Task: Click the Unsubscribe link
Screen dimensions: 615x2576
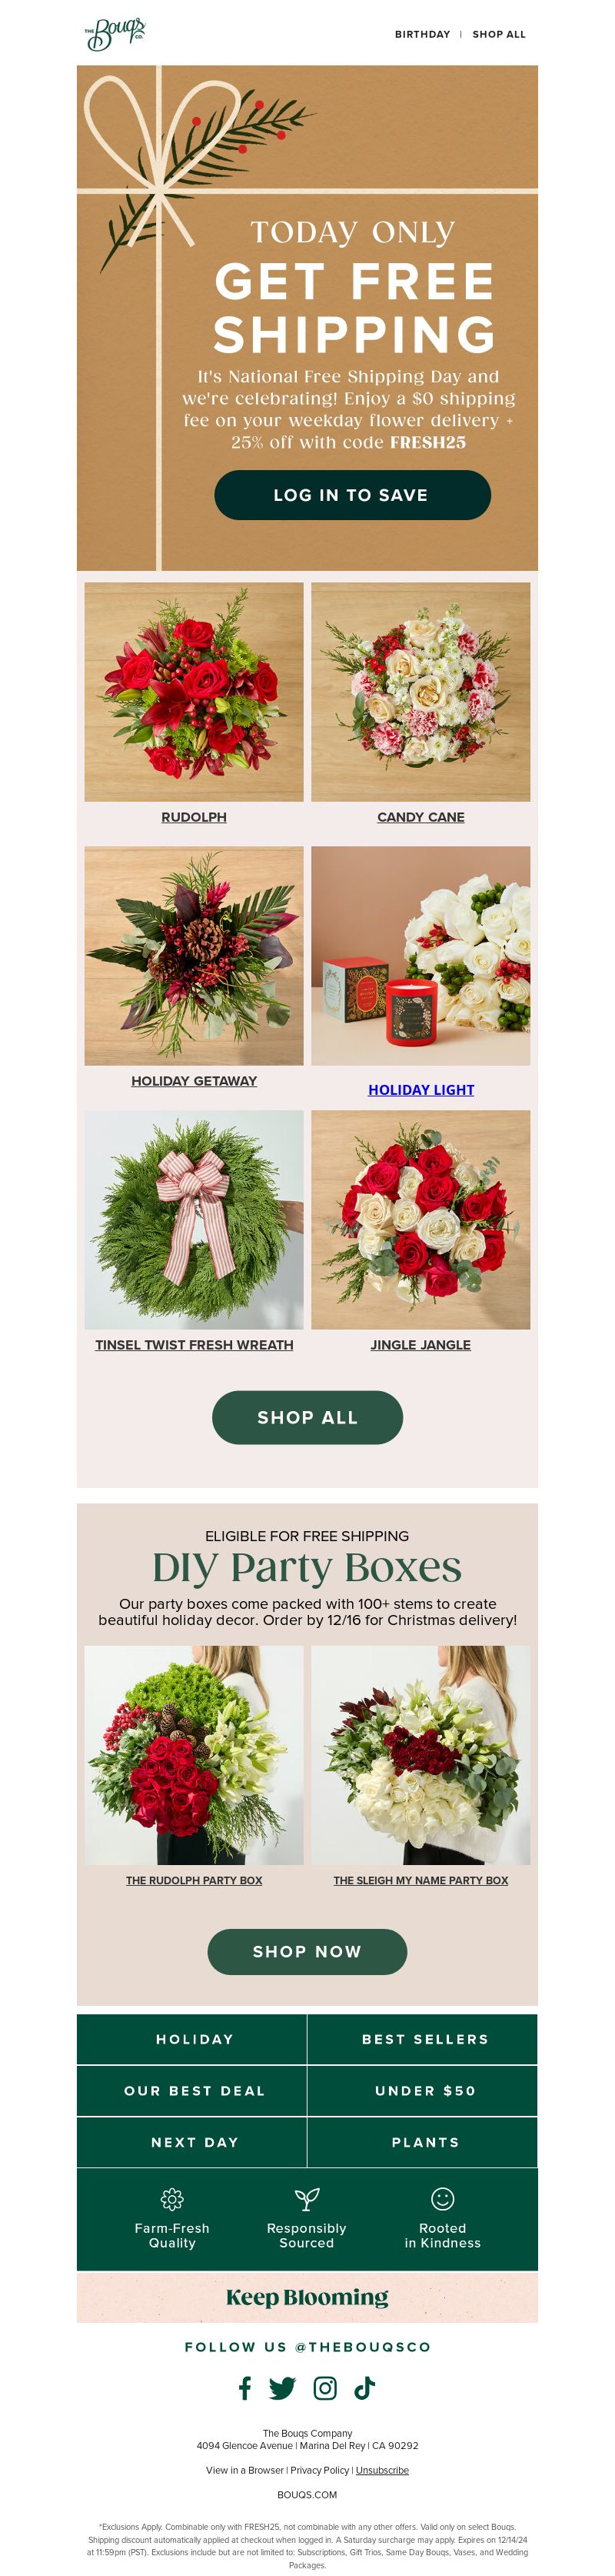Action: (x=382, y=2469)
